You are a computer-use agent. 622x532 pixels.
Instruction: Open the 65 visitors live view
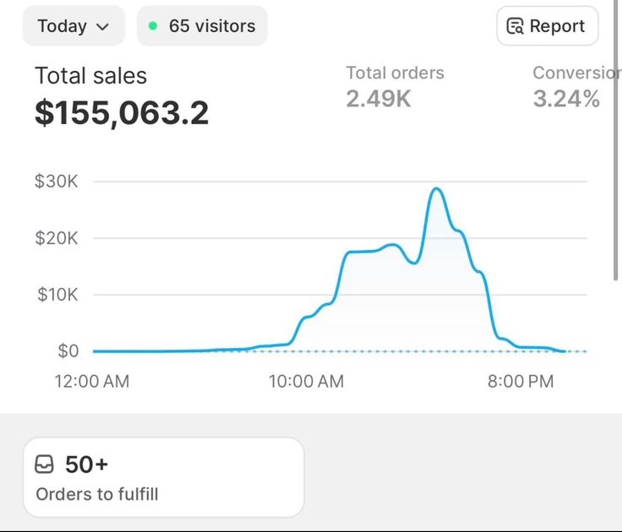coord(202,26)
